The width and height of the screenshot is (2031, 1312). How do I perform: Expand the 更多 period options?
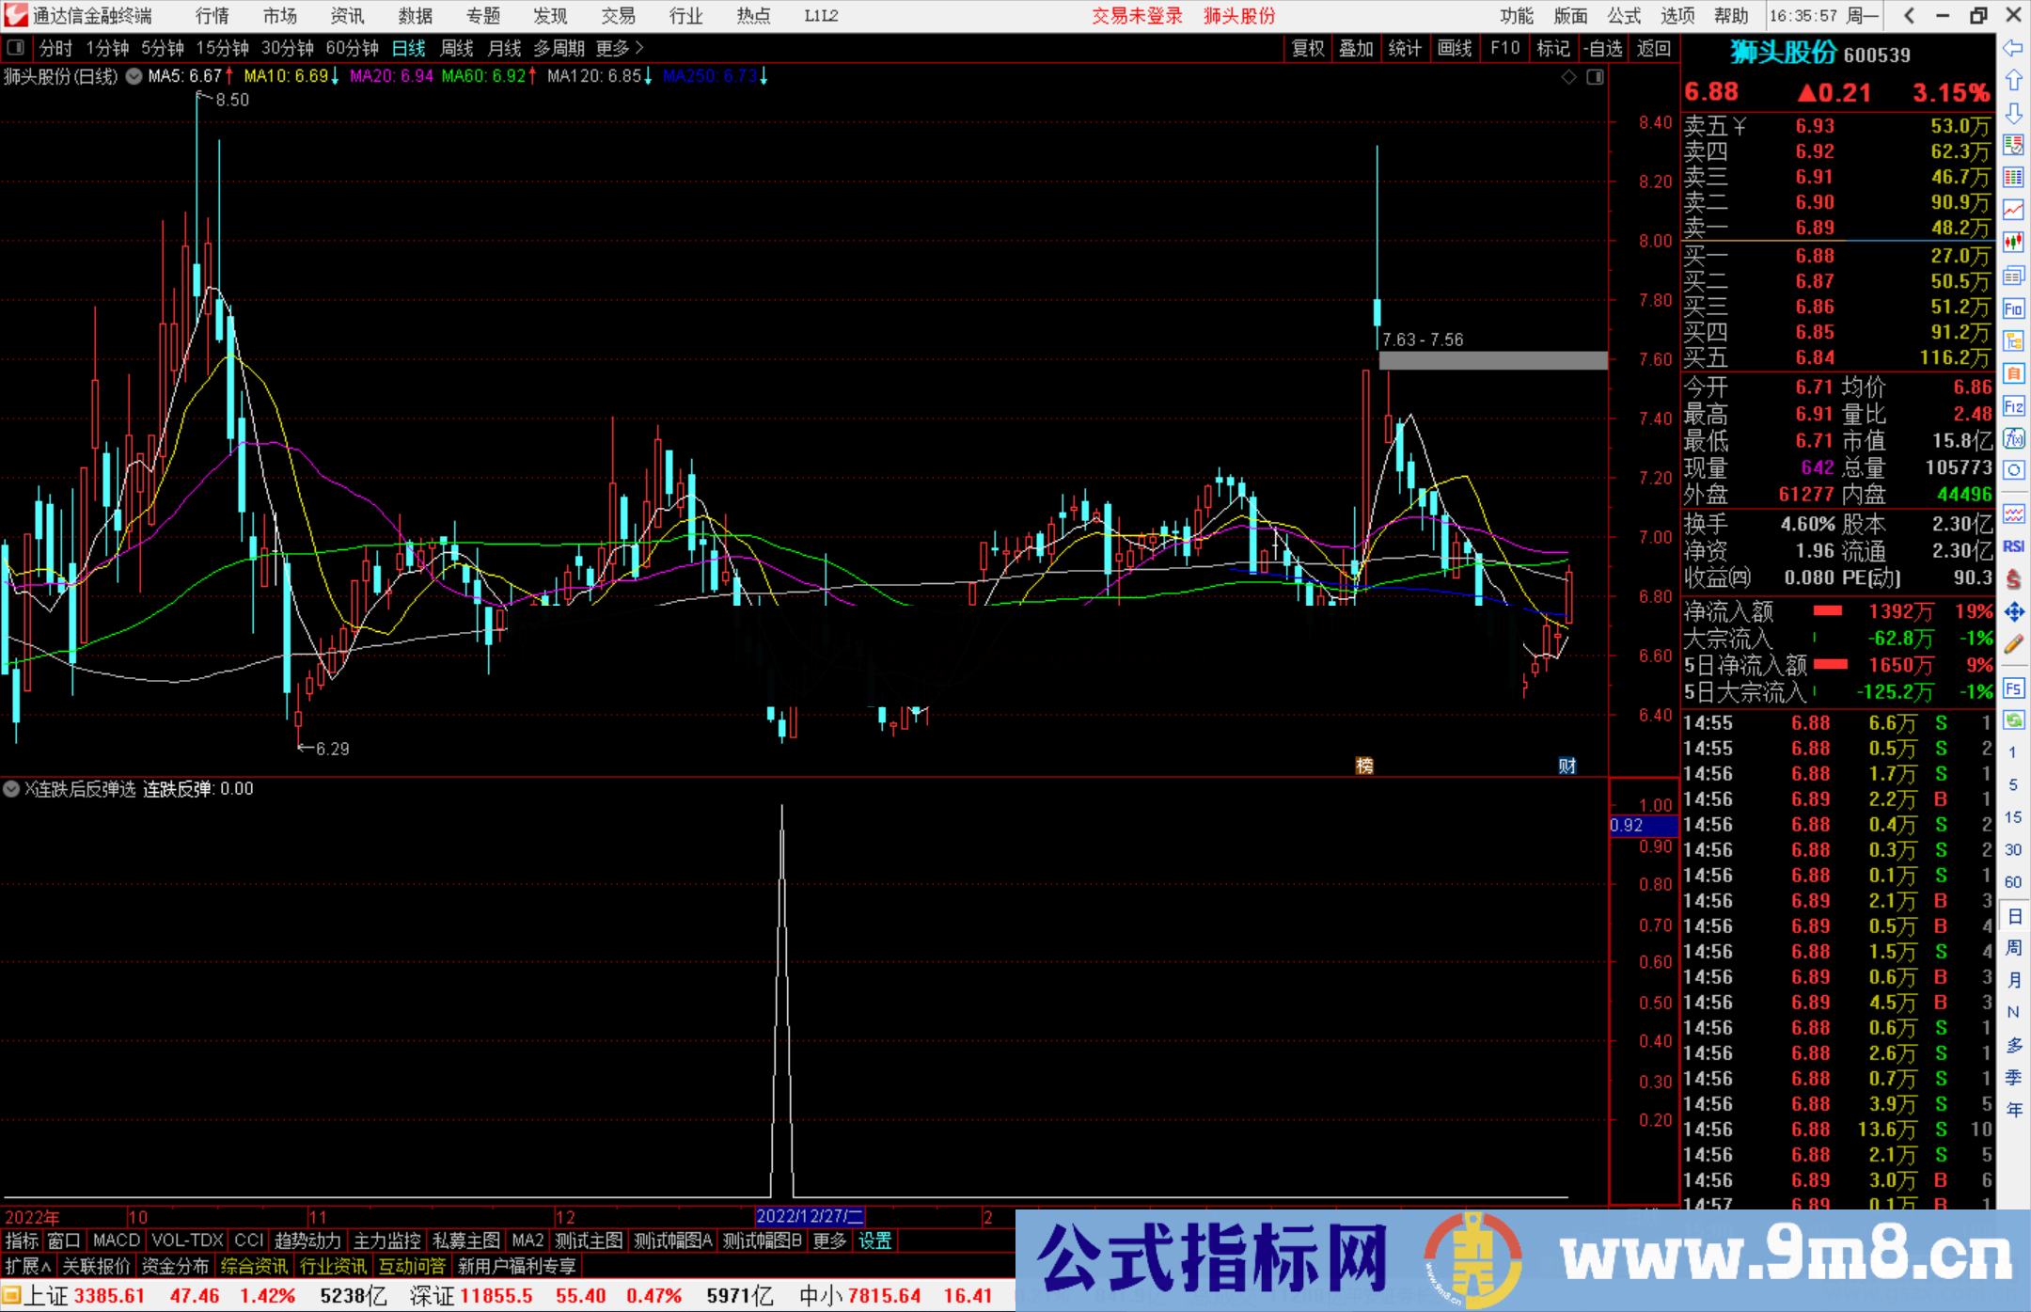point(620,48)
